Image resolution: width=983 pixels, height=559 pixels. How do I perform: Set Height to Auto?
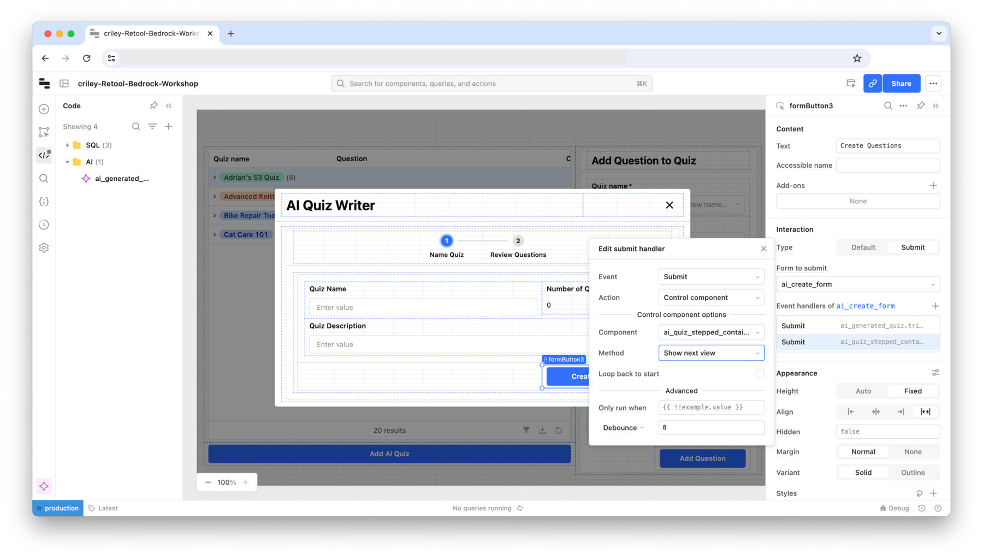pos(863,391)
